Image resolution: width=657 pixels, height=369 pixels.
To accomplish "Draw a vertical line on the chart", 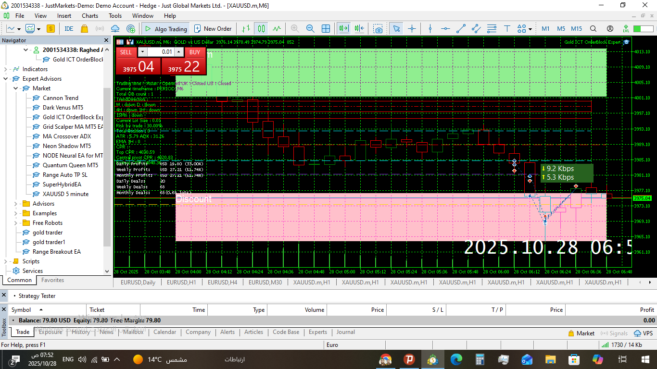I will [x=430, y=29].
